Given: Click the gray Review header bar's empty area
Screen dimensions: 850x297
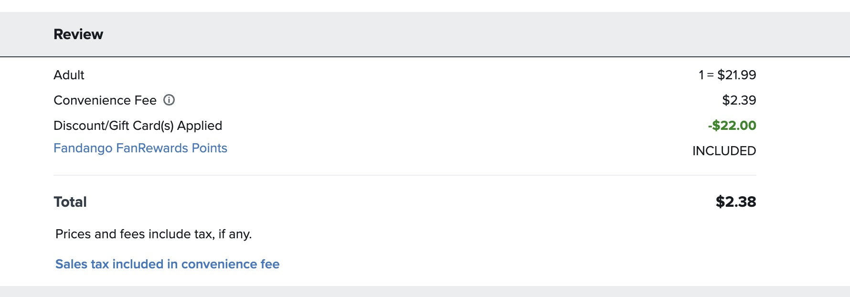Looking at the screenshot, I should coord(430,34).
